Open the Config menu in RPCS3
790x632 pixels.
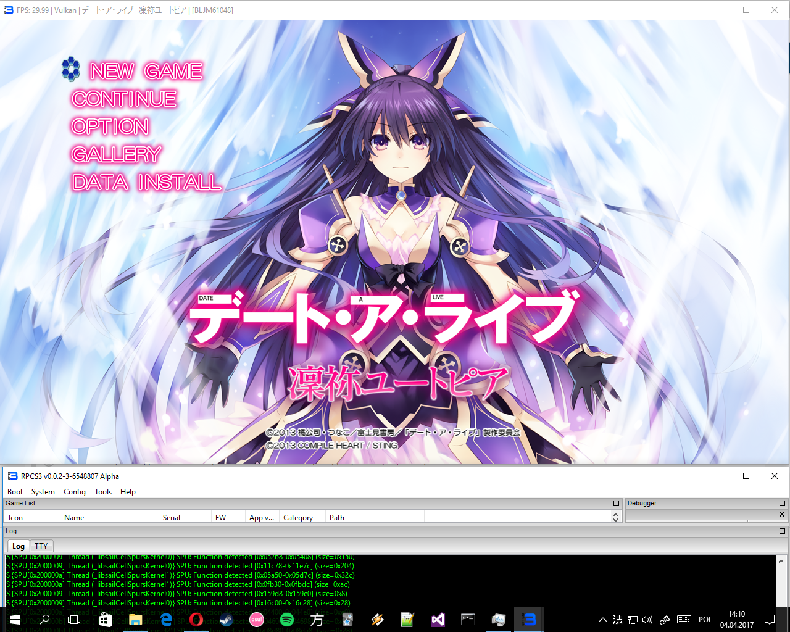coord(75,492)
